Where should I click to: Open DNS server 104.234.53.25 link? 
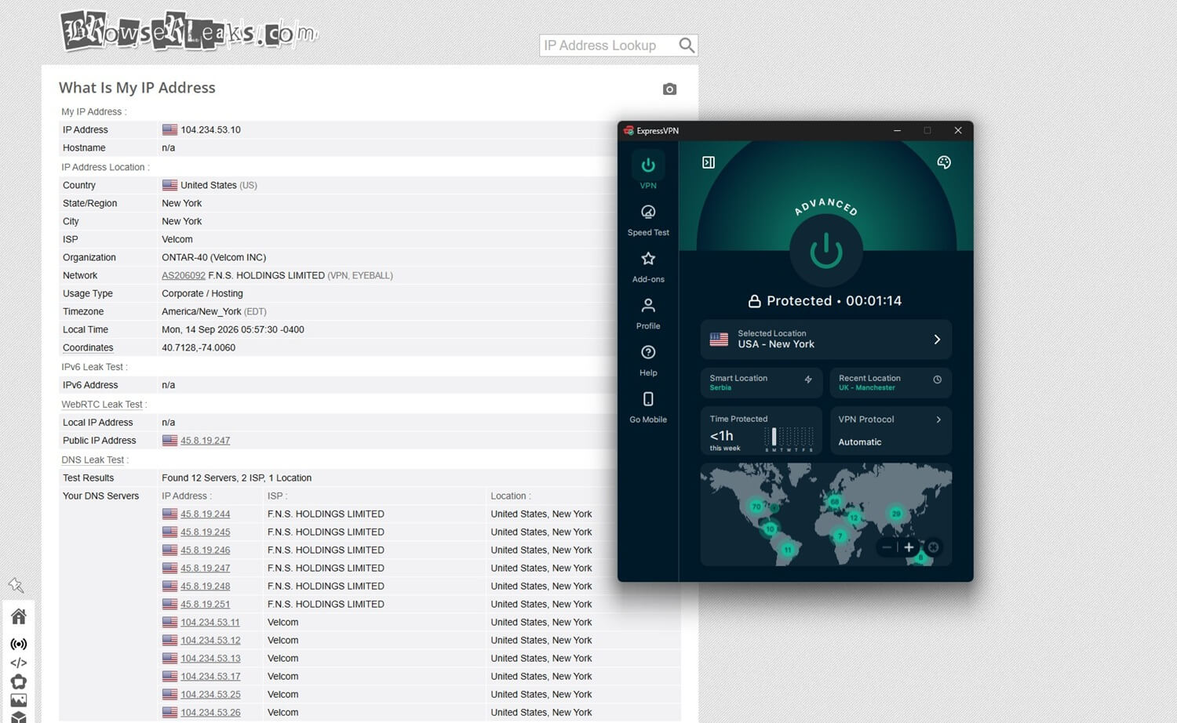pyautogui.click(x=210, y=695)
